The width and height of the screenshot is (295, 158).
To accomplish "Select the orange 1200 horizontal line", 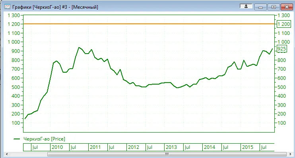I will point(149,24).
